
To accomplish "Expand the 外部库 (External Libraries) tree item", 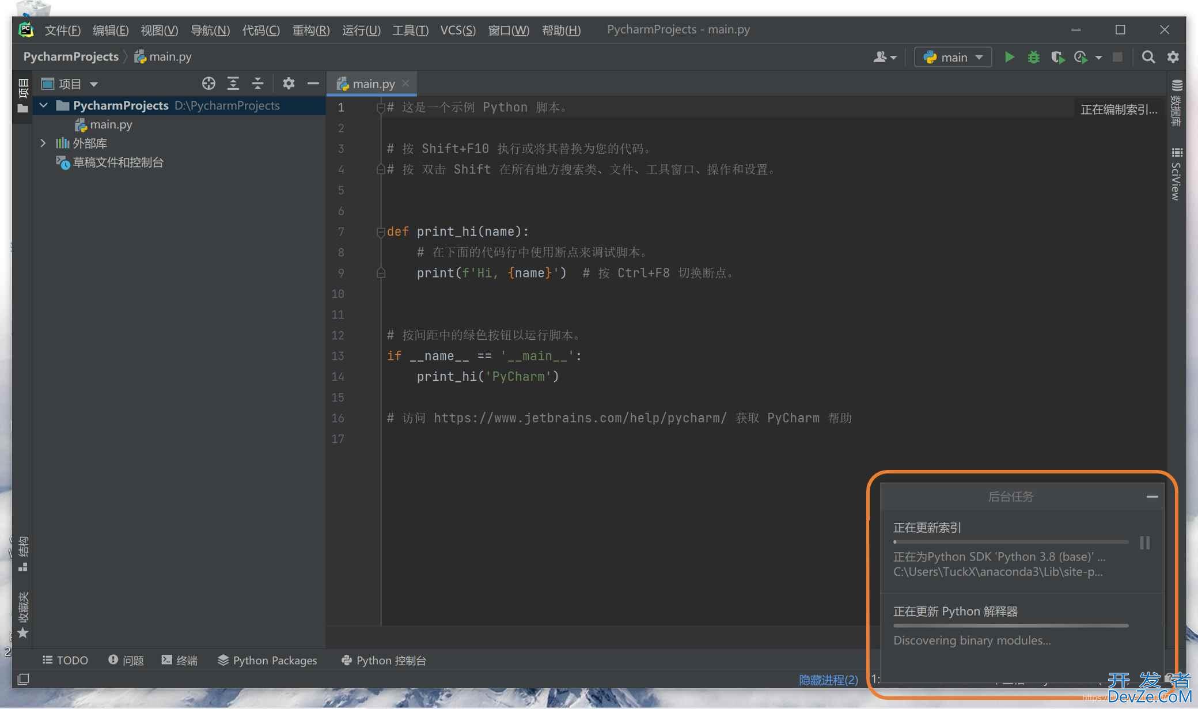I will pyautogui.click(x=42, y=143).
